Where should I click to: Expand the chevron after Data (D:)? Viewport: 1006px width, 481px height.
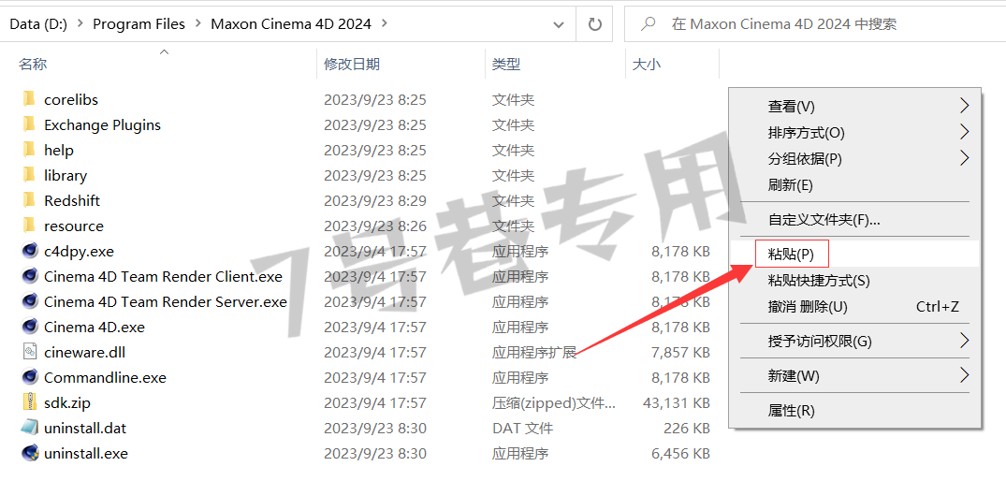80,24
